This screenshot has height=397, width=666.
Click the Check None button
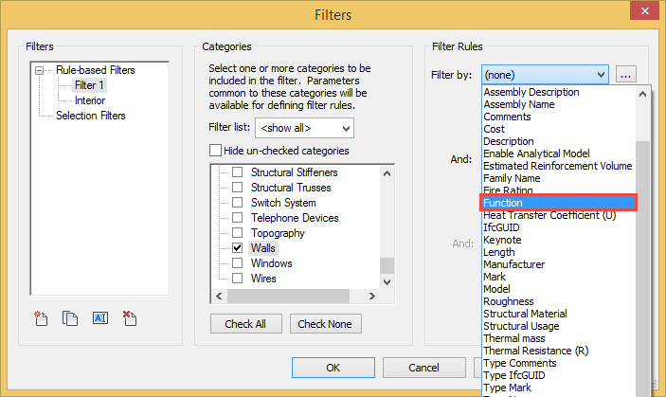coord(325,324)
